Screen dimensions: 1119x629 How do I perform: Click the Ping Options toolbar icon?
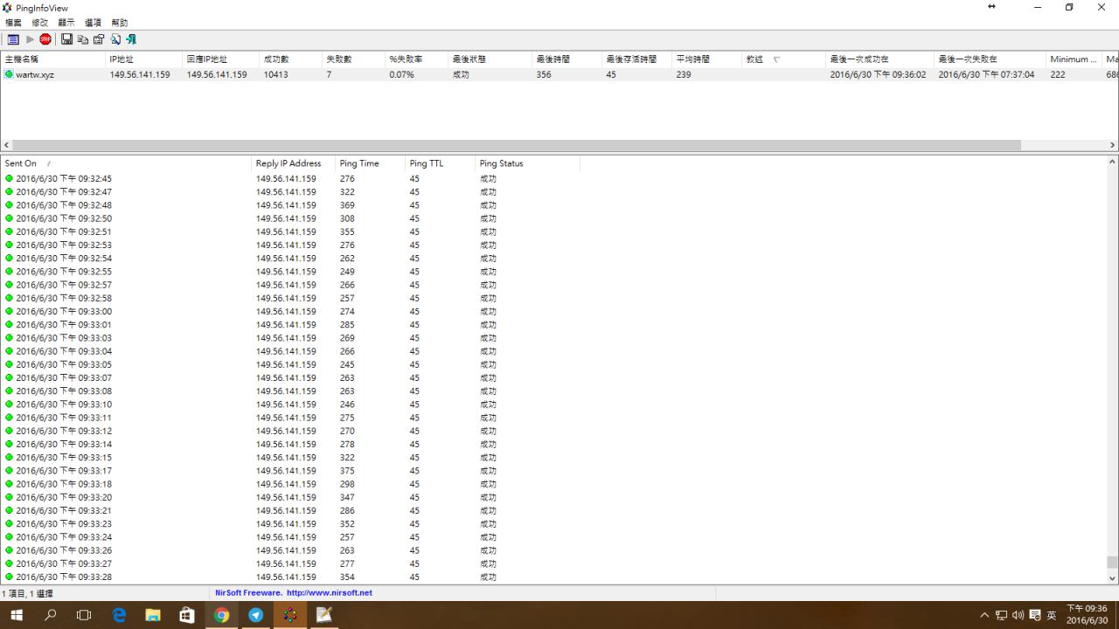click(x=13, y=39)
